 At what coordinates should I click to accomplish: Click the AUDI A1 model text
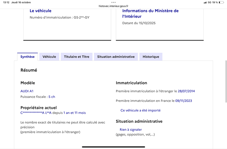27,91
